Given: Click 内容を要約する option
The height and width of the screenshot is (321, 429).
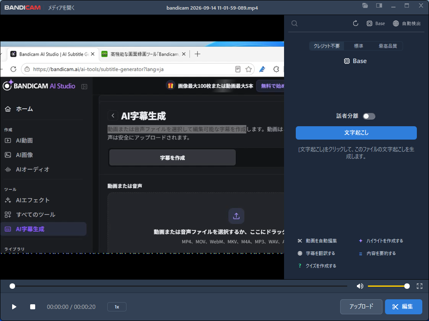Looking at the screenshot, I should pyautogui.click(x=377, y=253).
